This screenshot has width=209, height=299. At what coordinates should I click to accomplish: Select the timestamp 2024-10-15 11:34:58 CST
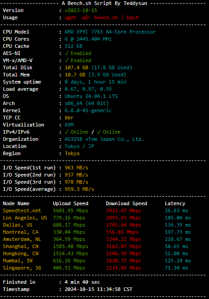pyautogui.click(x=98, y=289)
